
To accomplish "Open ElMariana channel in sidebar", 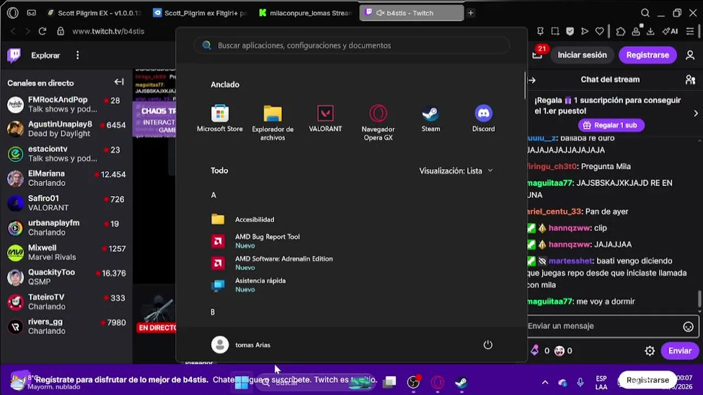I will click(66, 178).
